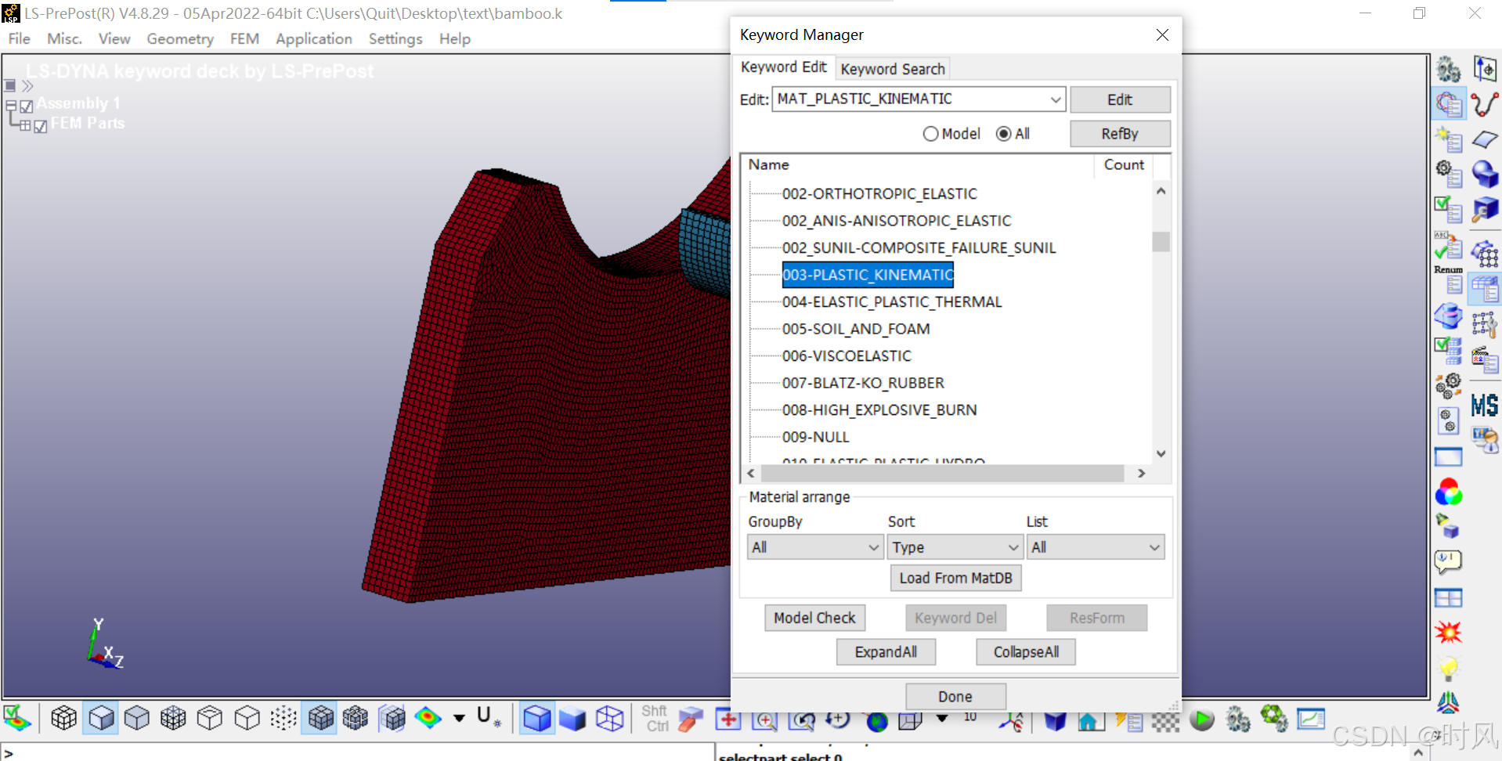Open the Edit keyword combo box dropdown
The image size is (1502, 761).
(1056, 99)
